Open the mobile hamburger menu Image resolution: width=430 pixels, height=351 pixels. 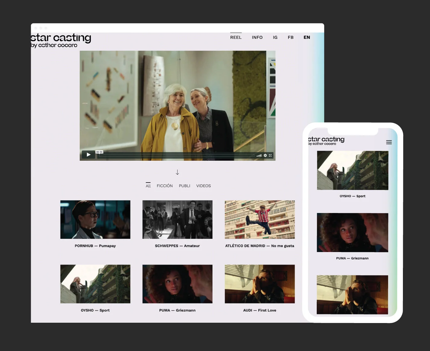(389, 142)
